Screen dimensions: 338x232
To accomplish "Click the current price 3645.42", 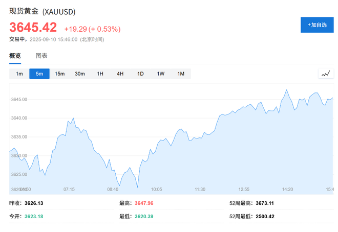I will [33, 28].
